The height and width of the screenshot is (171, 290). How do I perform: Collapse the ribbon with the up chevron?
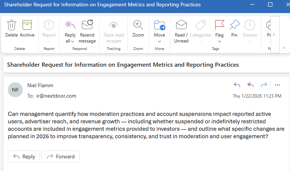pyautogui.click(x=284, y=48)
